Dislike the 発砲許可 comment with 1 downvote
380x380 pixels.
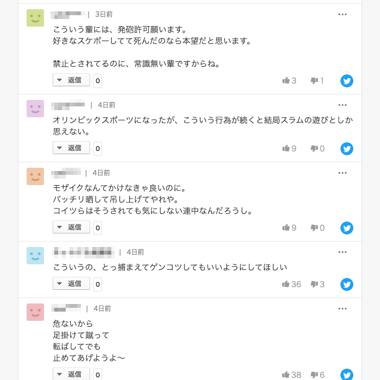click(314, 81)
